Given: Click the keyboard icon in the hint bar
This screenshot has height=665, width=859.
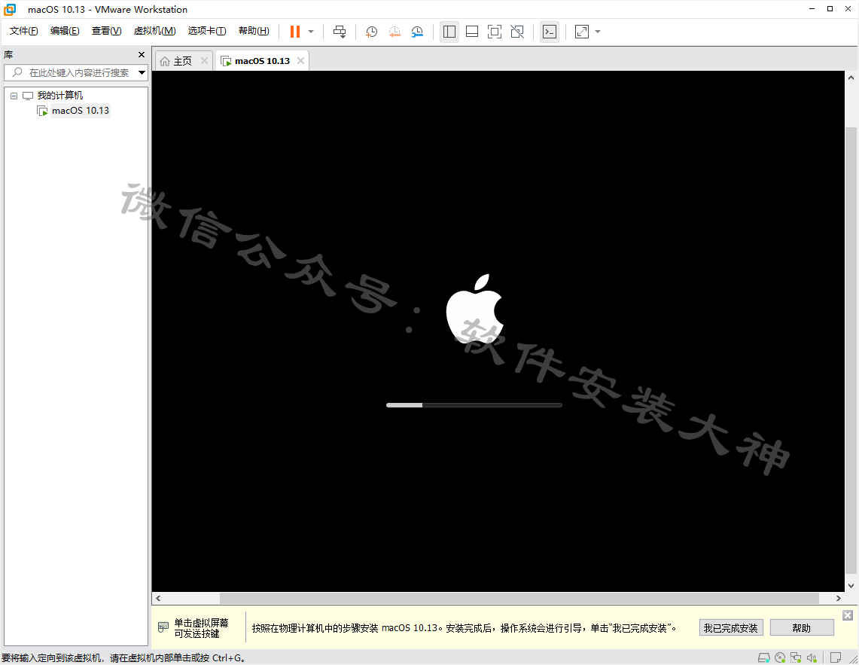Looking at the screenshot, I should [x=163, y=627].
